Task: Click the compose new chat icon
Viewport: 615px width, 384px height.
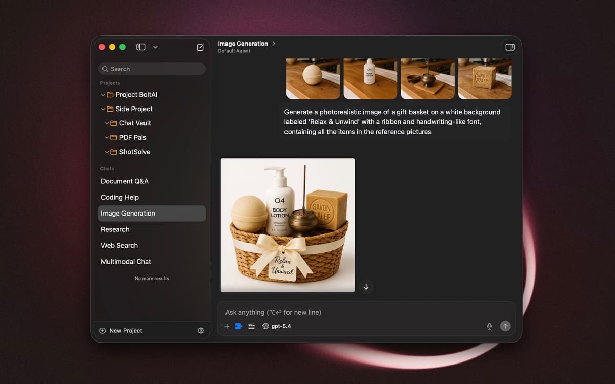Action: [200, 47]
